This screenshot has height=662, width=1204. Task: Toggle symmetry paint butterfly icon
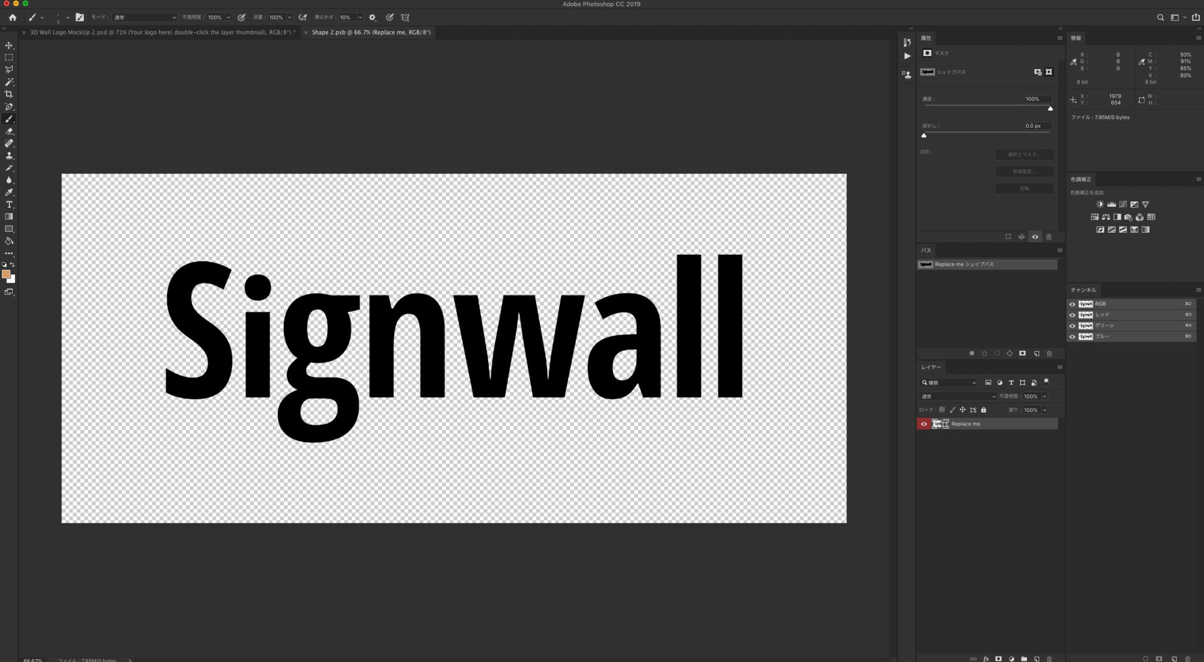405,17
